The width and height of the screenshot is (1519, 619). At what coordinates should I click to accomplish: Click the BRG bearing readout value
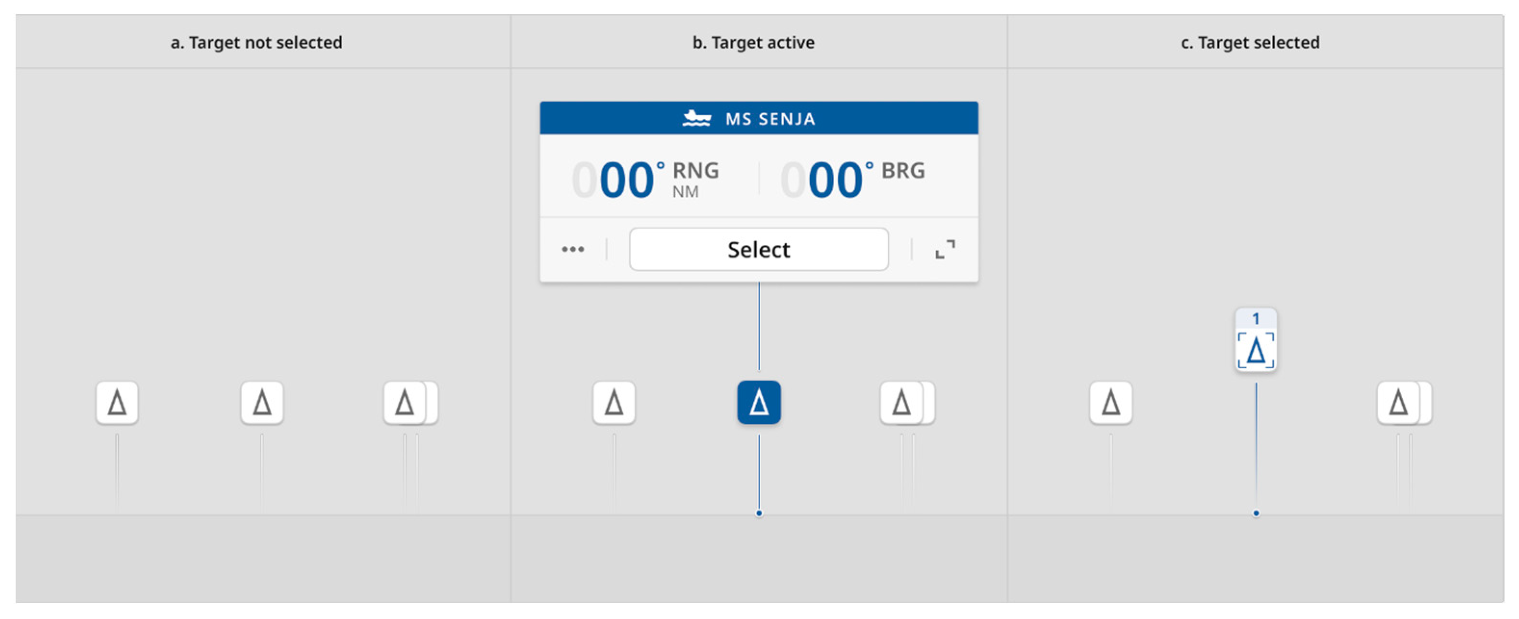pyautogui.click(x=835, y=179)
